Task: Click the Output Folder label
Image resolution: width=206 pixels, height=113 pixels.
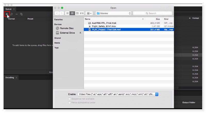Action: (x=189, y=102)
